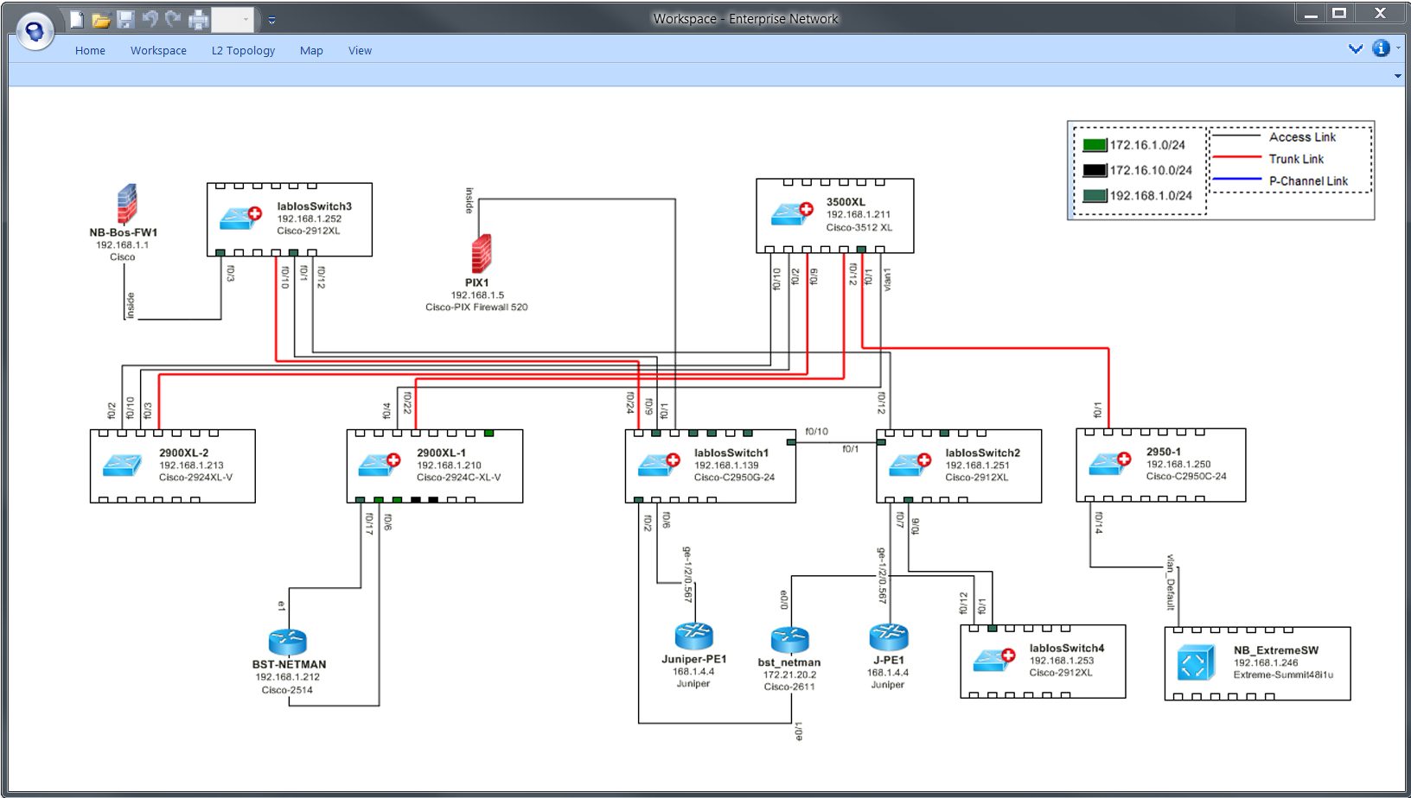Screen dimensions: 1411x798
Task: Click the 192.168.1.1 address of NB-Bos-FW1
Action: click(122, 245)
